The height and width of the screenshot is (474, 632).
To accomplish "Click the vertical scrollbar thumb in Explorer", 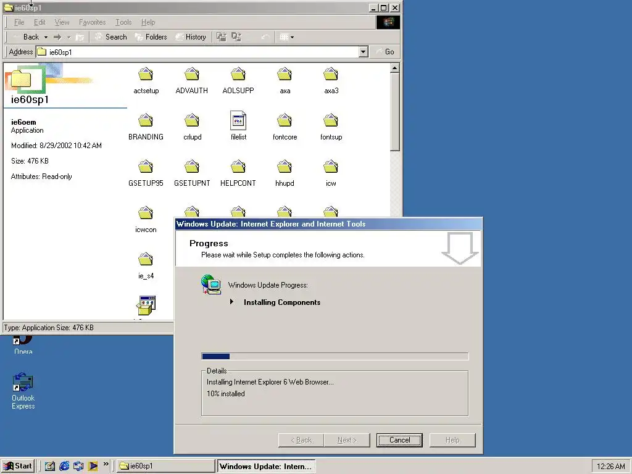I will coord(395,112).
